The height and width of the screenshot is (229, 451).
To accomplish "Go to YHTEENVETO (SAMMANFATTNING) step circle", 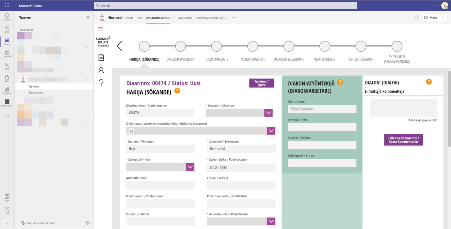I will [x=397, y=46].
